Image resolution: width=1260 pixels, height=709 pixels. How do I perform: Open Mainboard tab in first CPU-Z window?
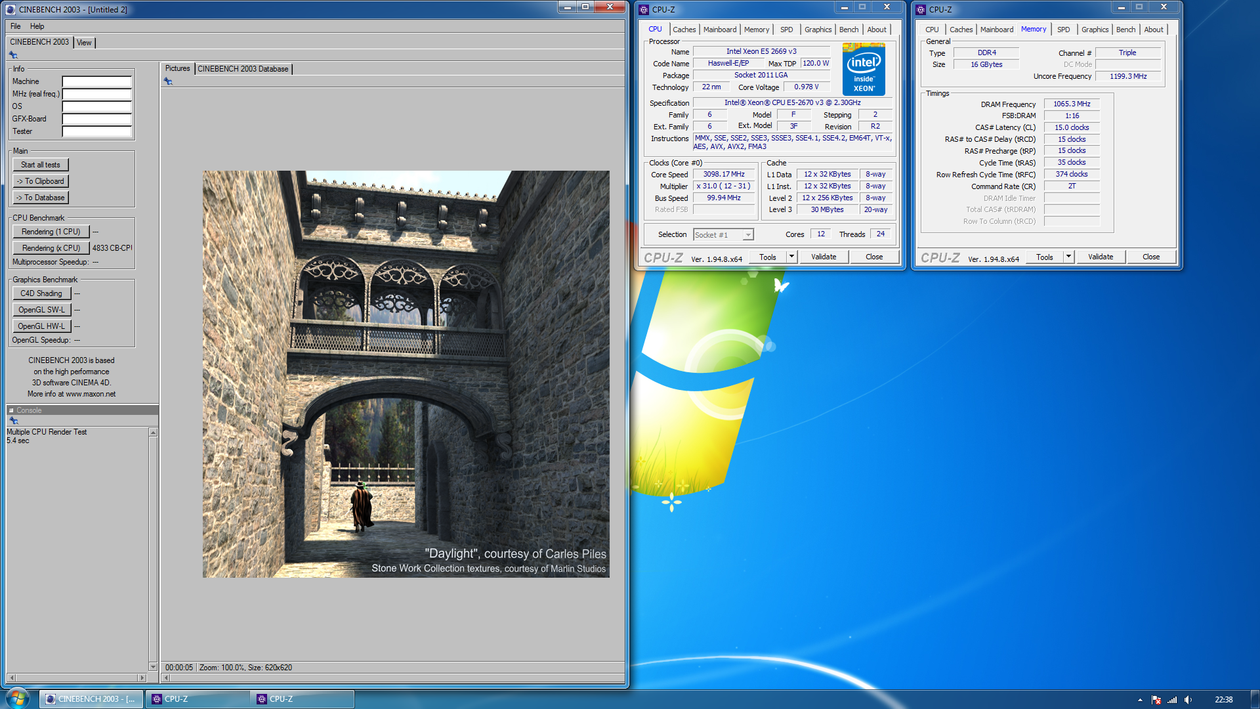[720, 30]
